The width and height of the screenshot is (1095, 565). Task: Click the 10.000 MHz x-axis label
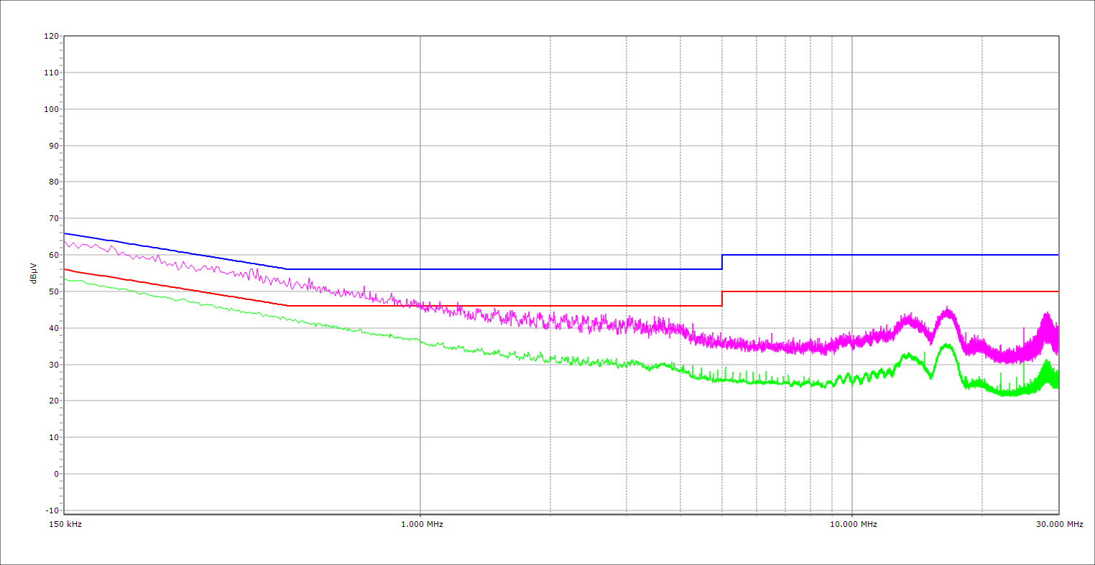854,524
